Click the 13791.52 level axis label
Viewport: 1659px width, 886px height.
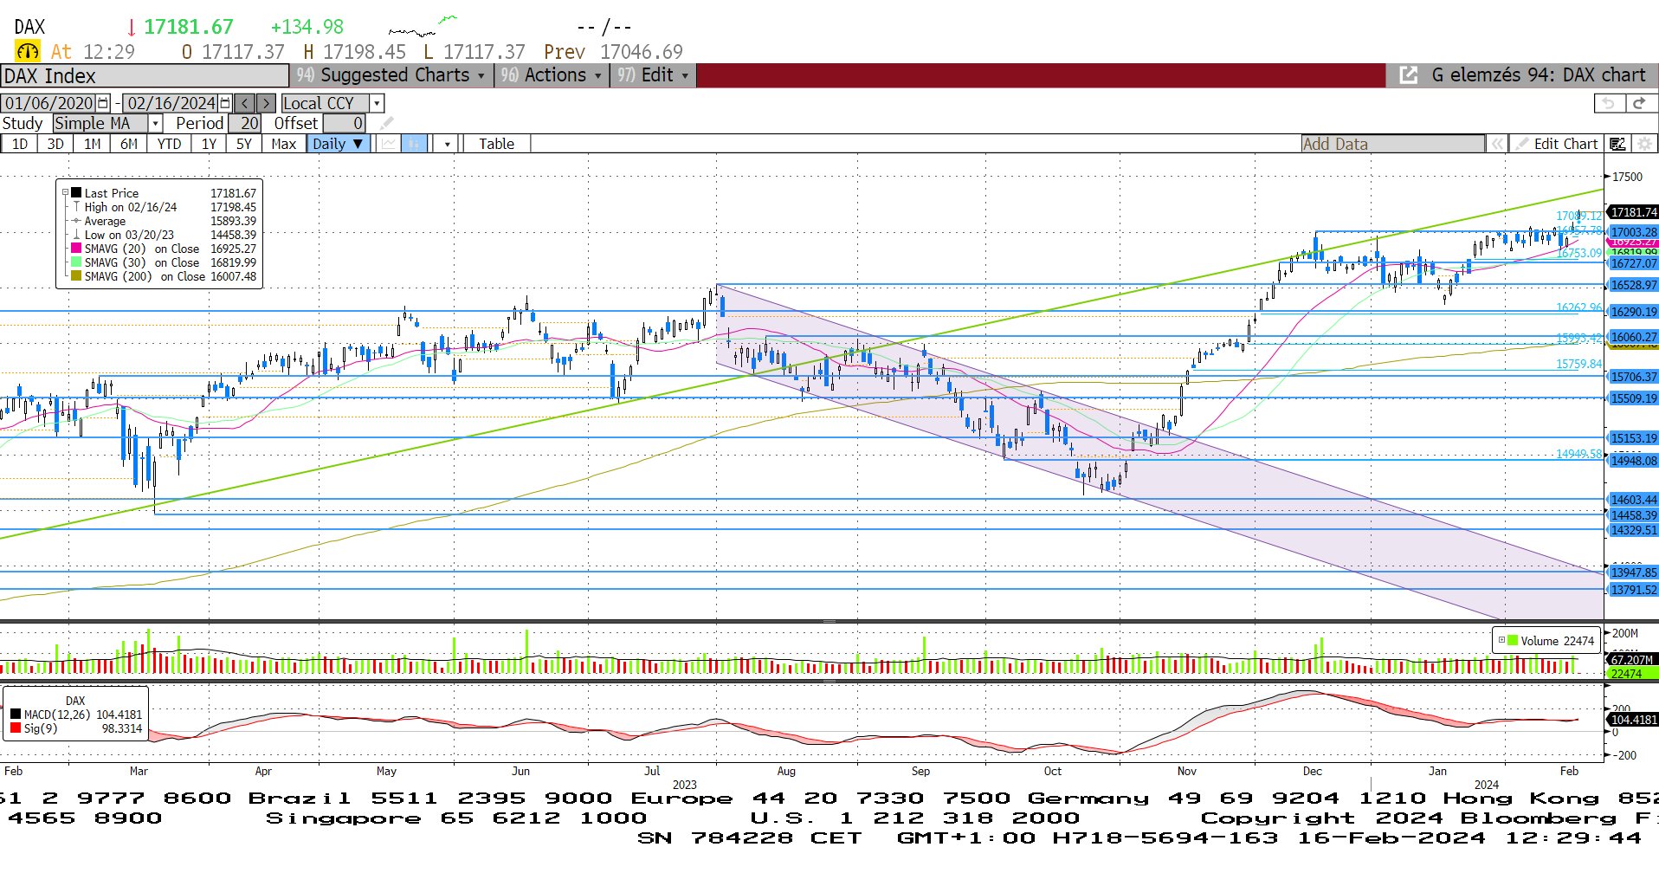pyautogui.click(x=1633, y=590)
